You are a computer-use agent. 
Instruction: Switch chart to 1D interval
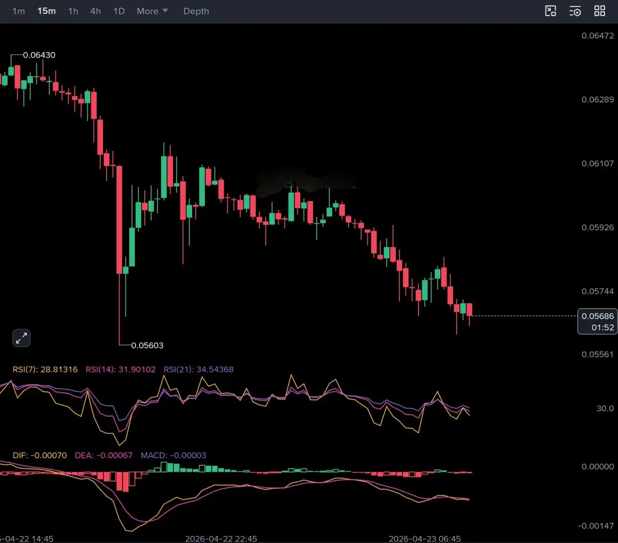click(x=119, y=11)
